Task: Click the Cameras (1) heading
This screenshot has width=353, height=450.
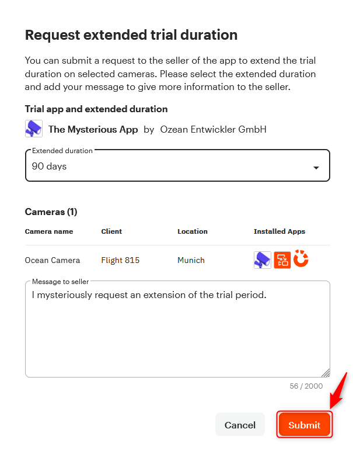Action: [x=51, y=212]
